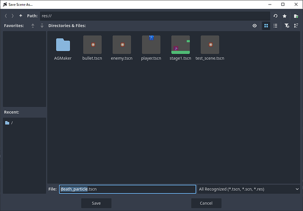
Task: Click the Cancel button
Action: (x=206, y=203)
